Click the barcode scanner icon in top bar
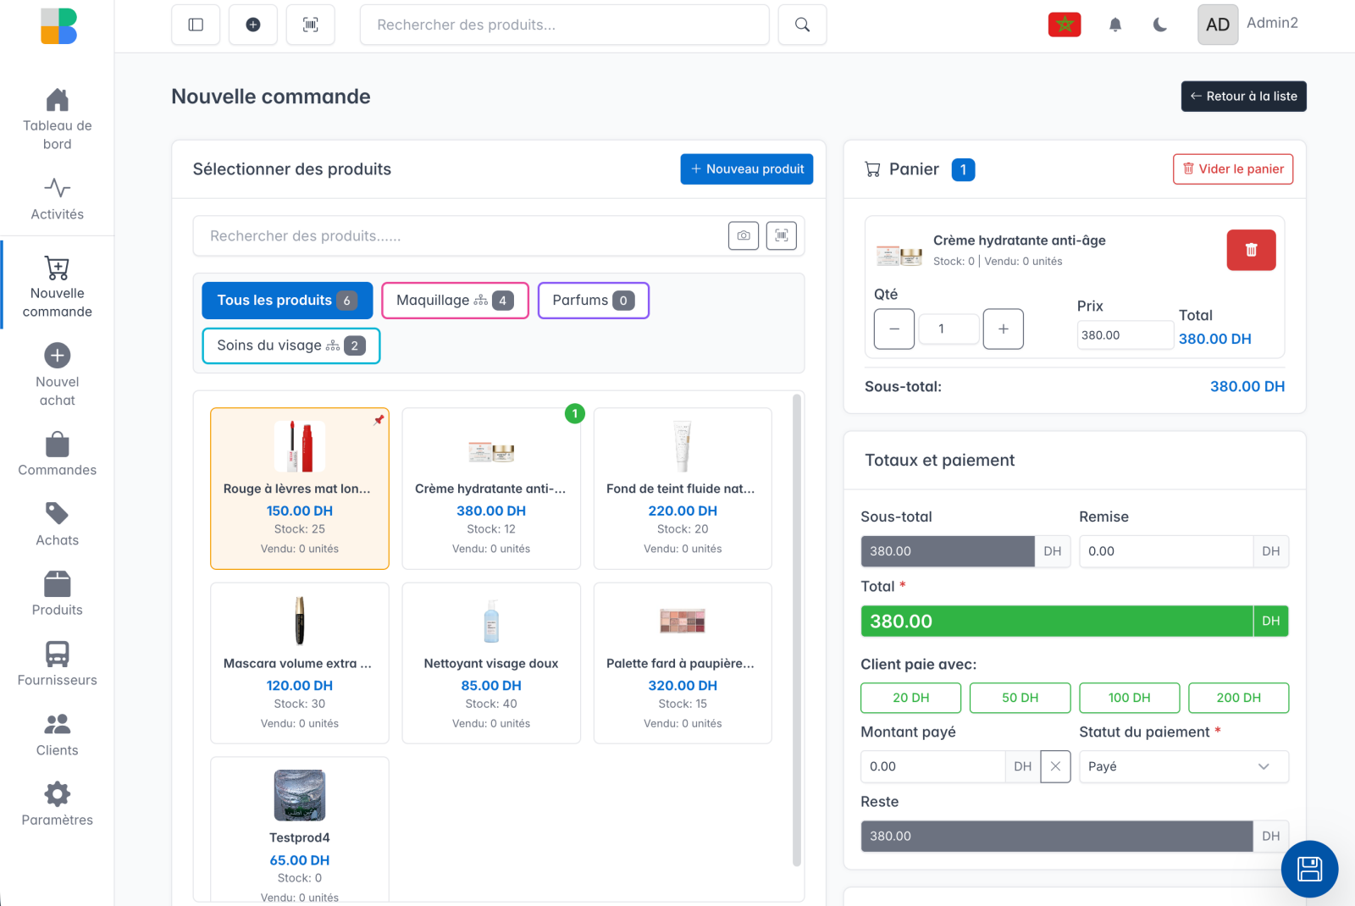1355x906 pixels. point(311,25)
